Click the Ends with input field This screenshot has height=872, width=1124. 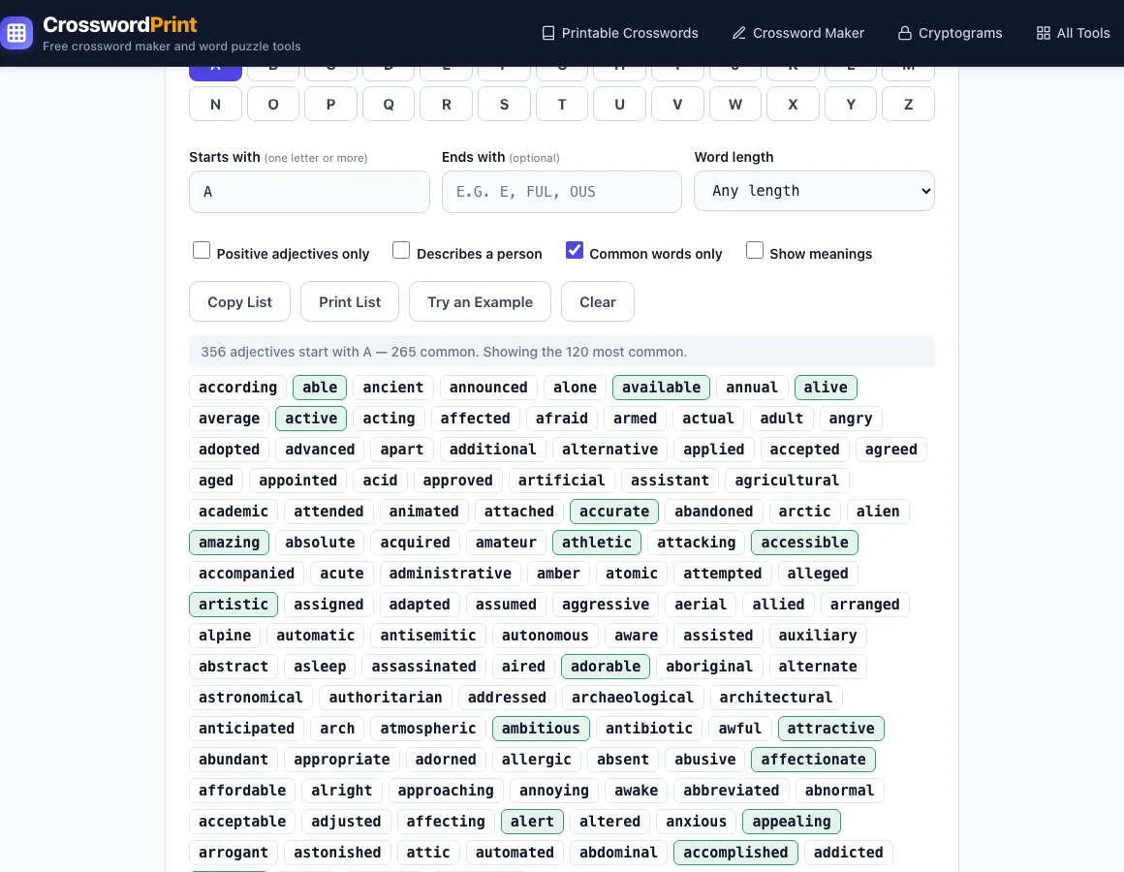coord(562,191)
